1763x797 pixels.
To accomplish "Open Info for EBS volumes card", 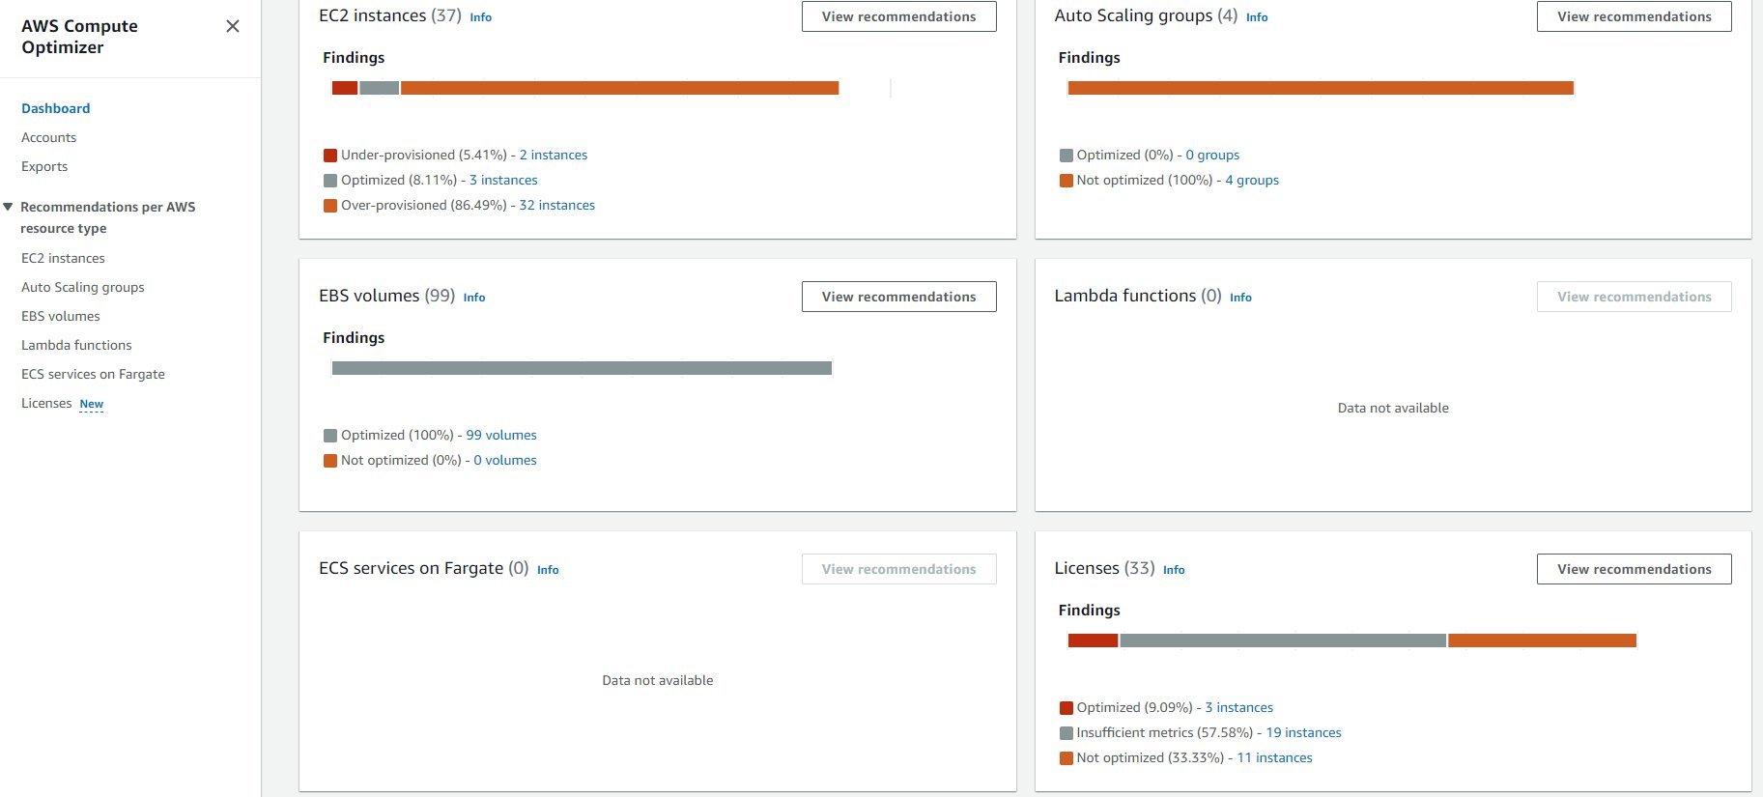I will coord(474,298).
